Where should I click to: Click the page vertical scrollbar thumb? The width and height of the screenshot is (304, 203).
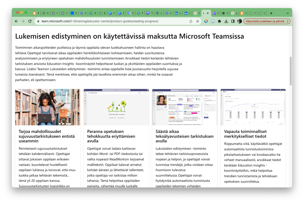coord(291,71)
